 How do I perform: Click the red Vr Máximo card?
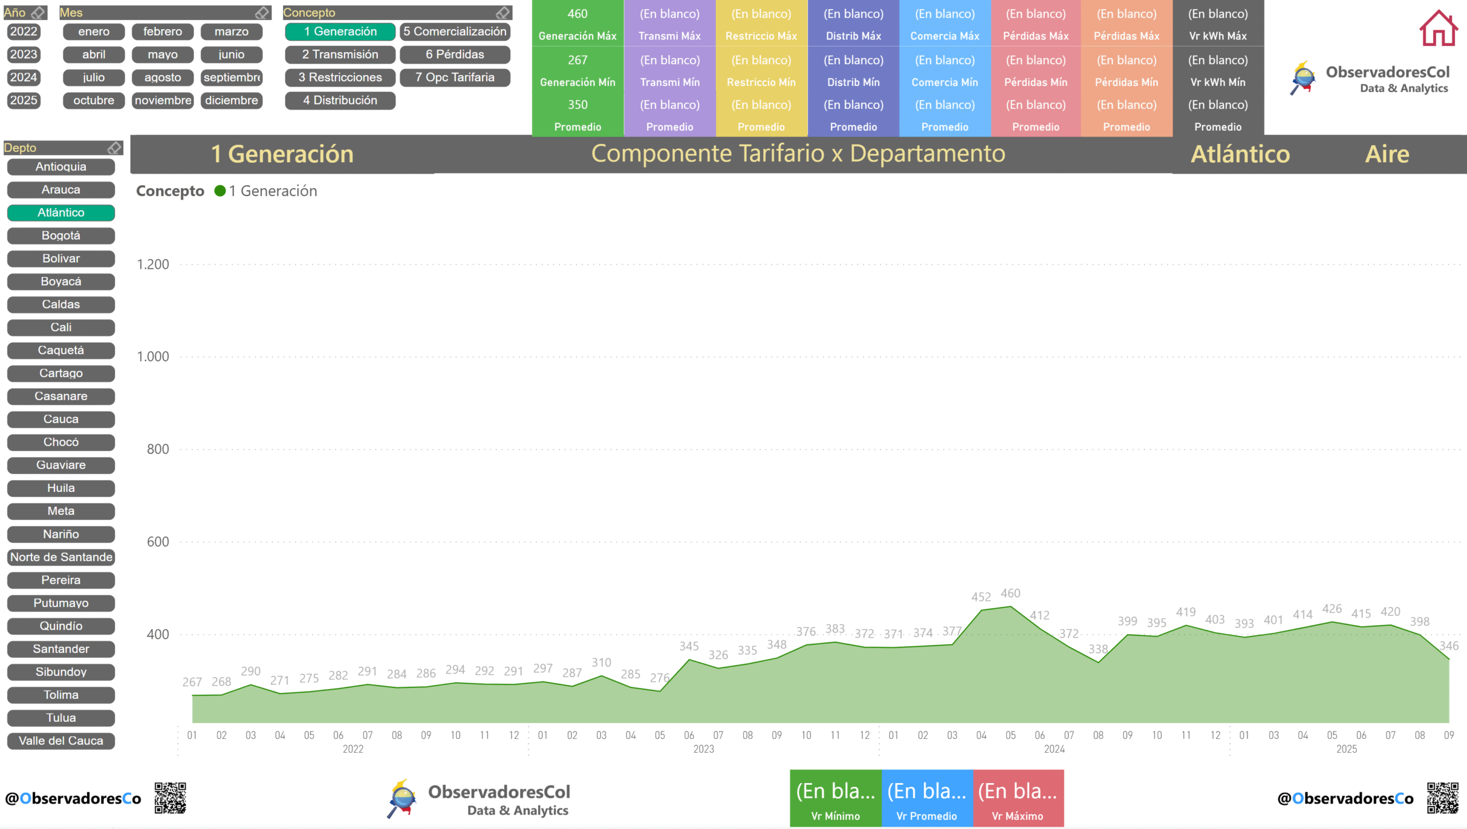point(1018,798)
